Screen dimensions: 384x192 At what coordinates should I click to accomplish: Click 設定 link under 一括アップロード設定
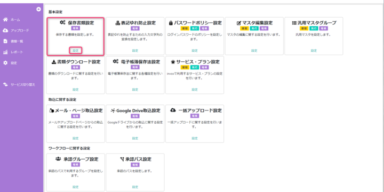[x=195, y=138]
